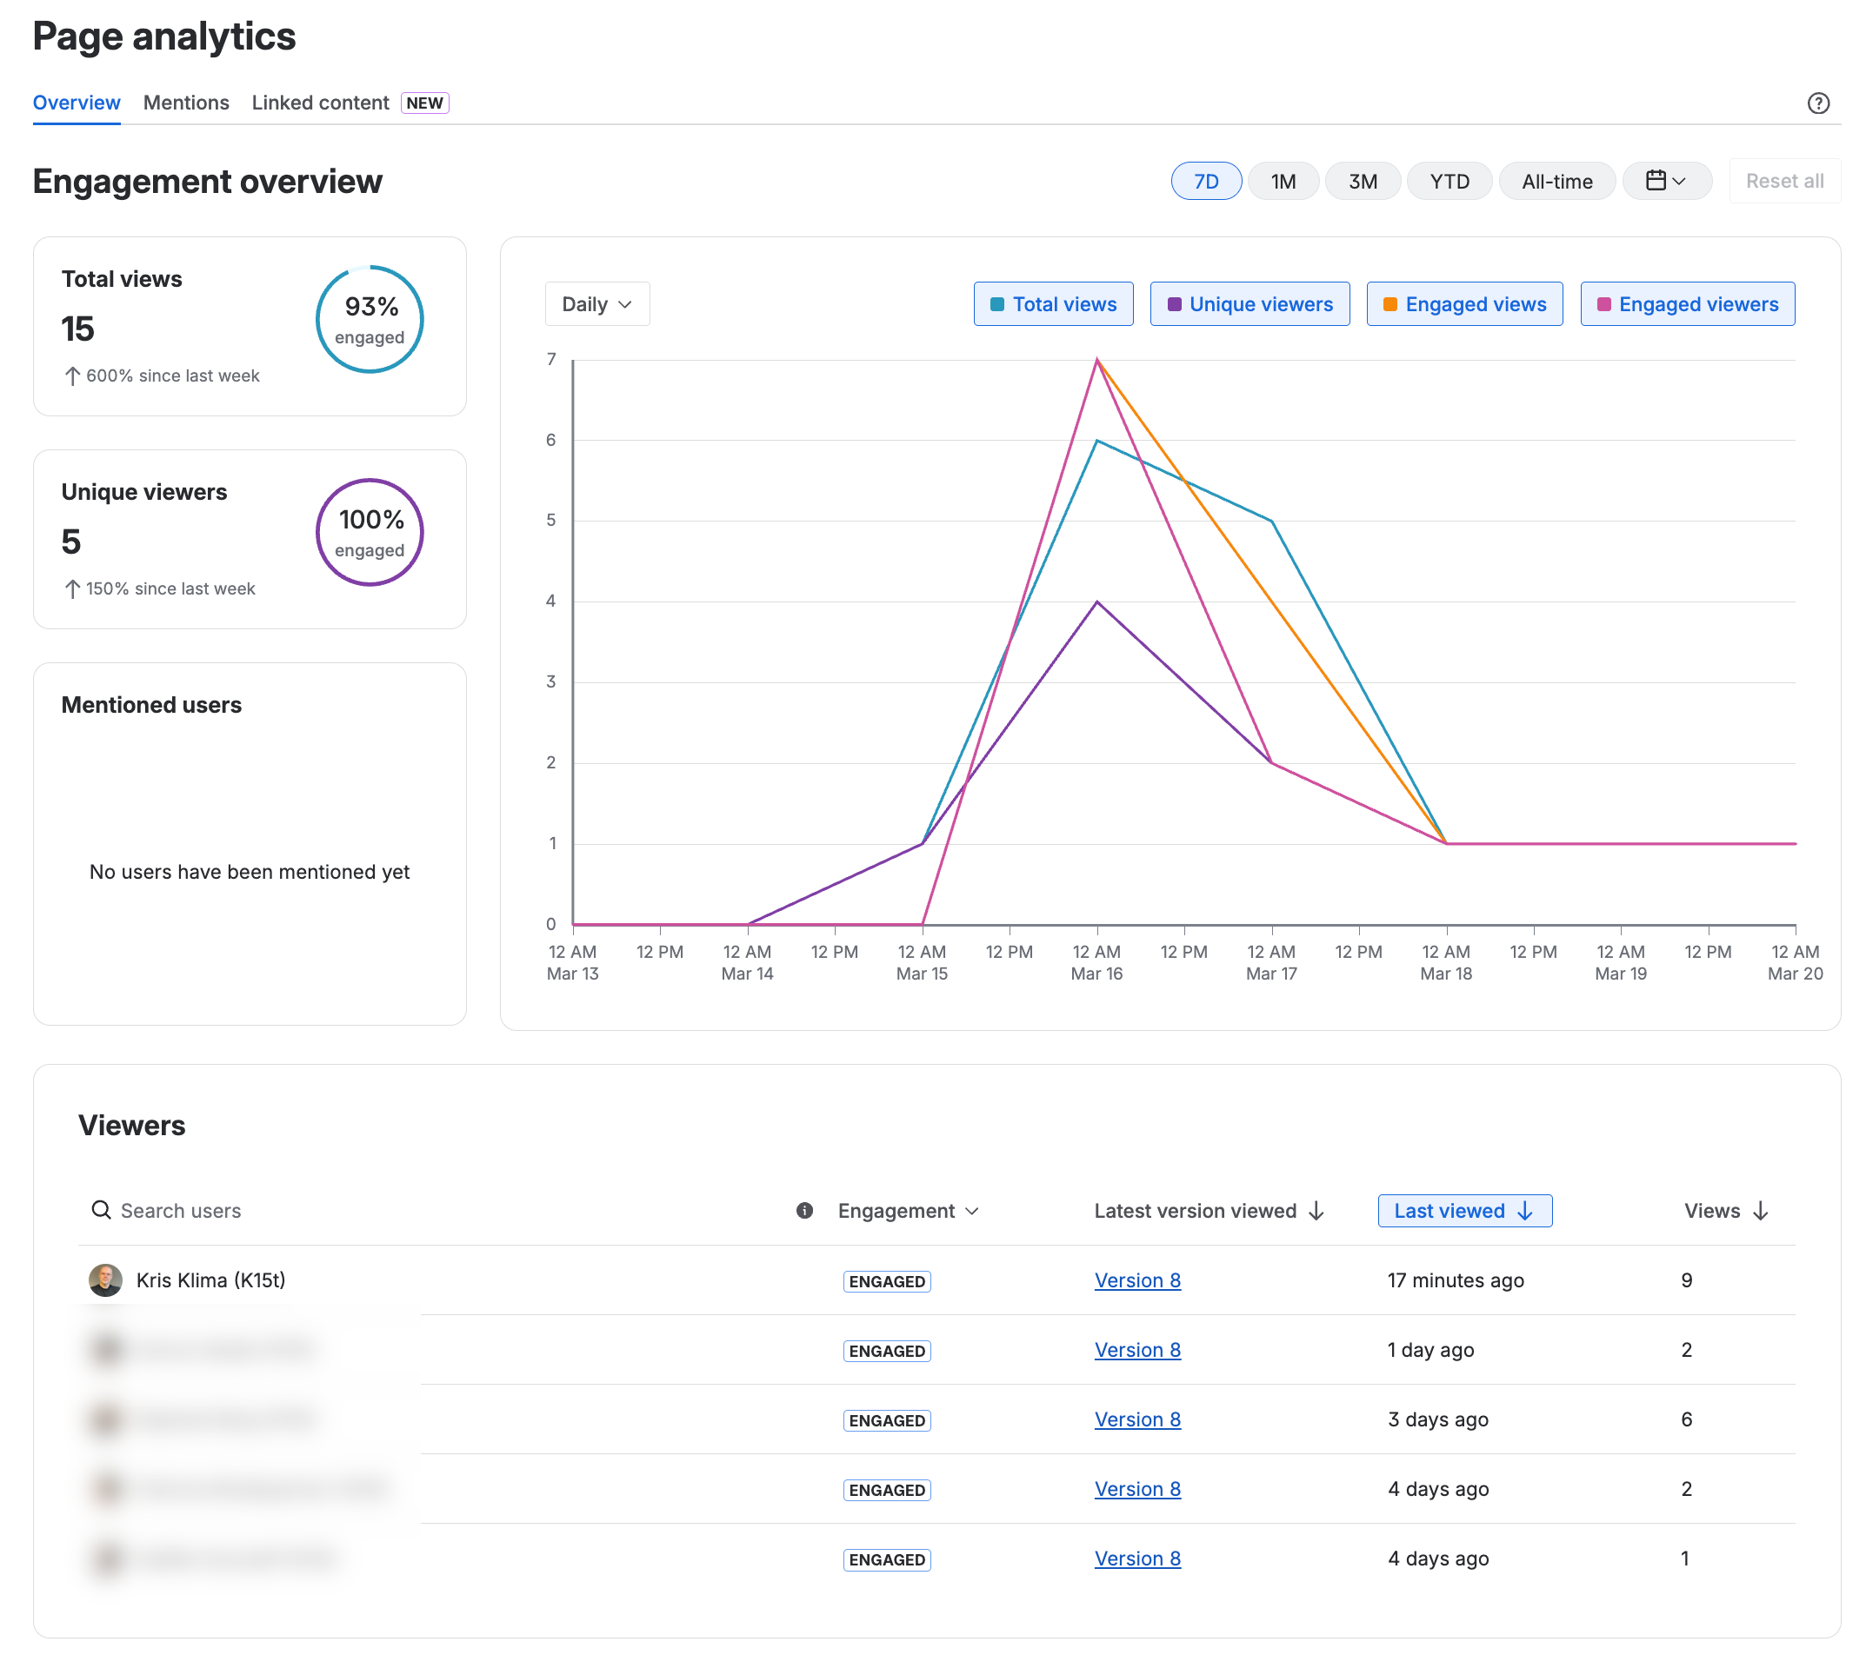Click the orange Engaged views color swatch
This screenshot has width=1866, height=1655.
click(1391, 304)
